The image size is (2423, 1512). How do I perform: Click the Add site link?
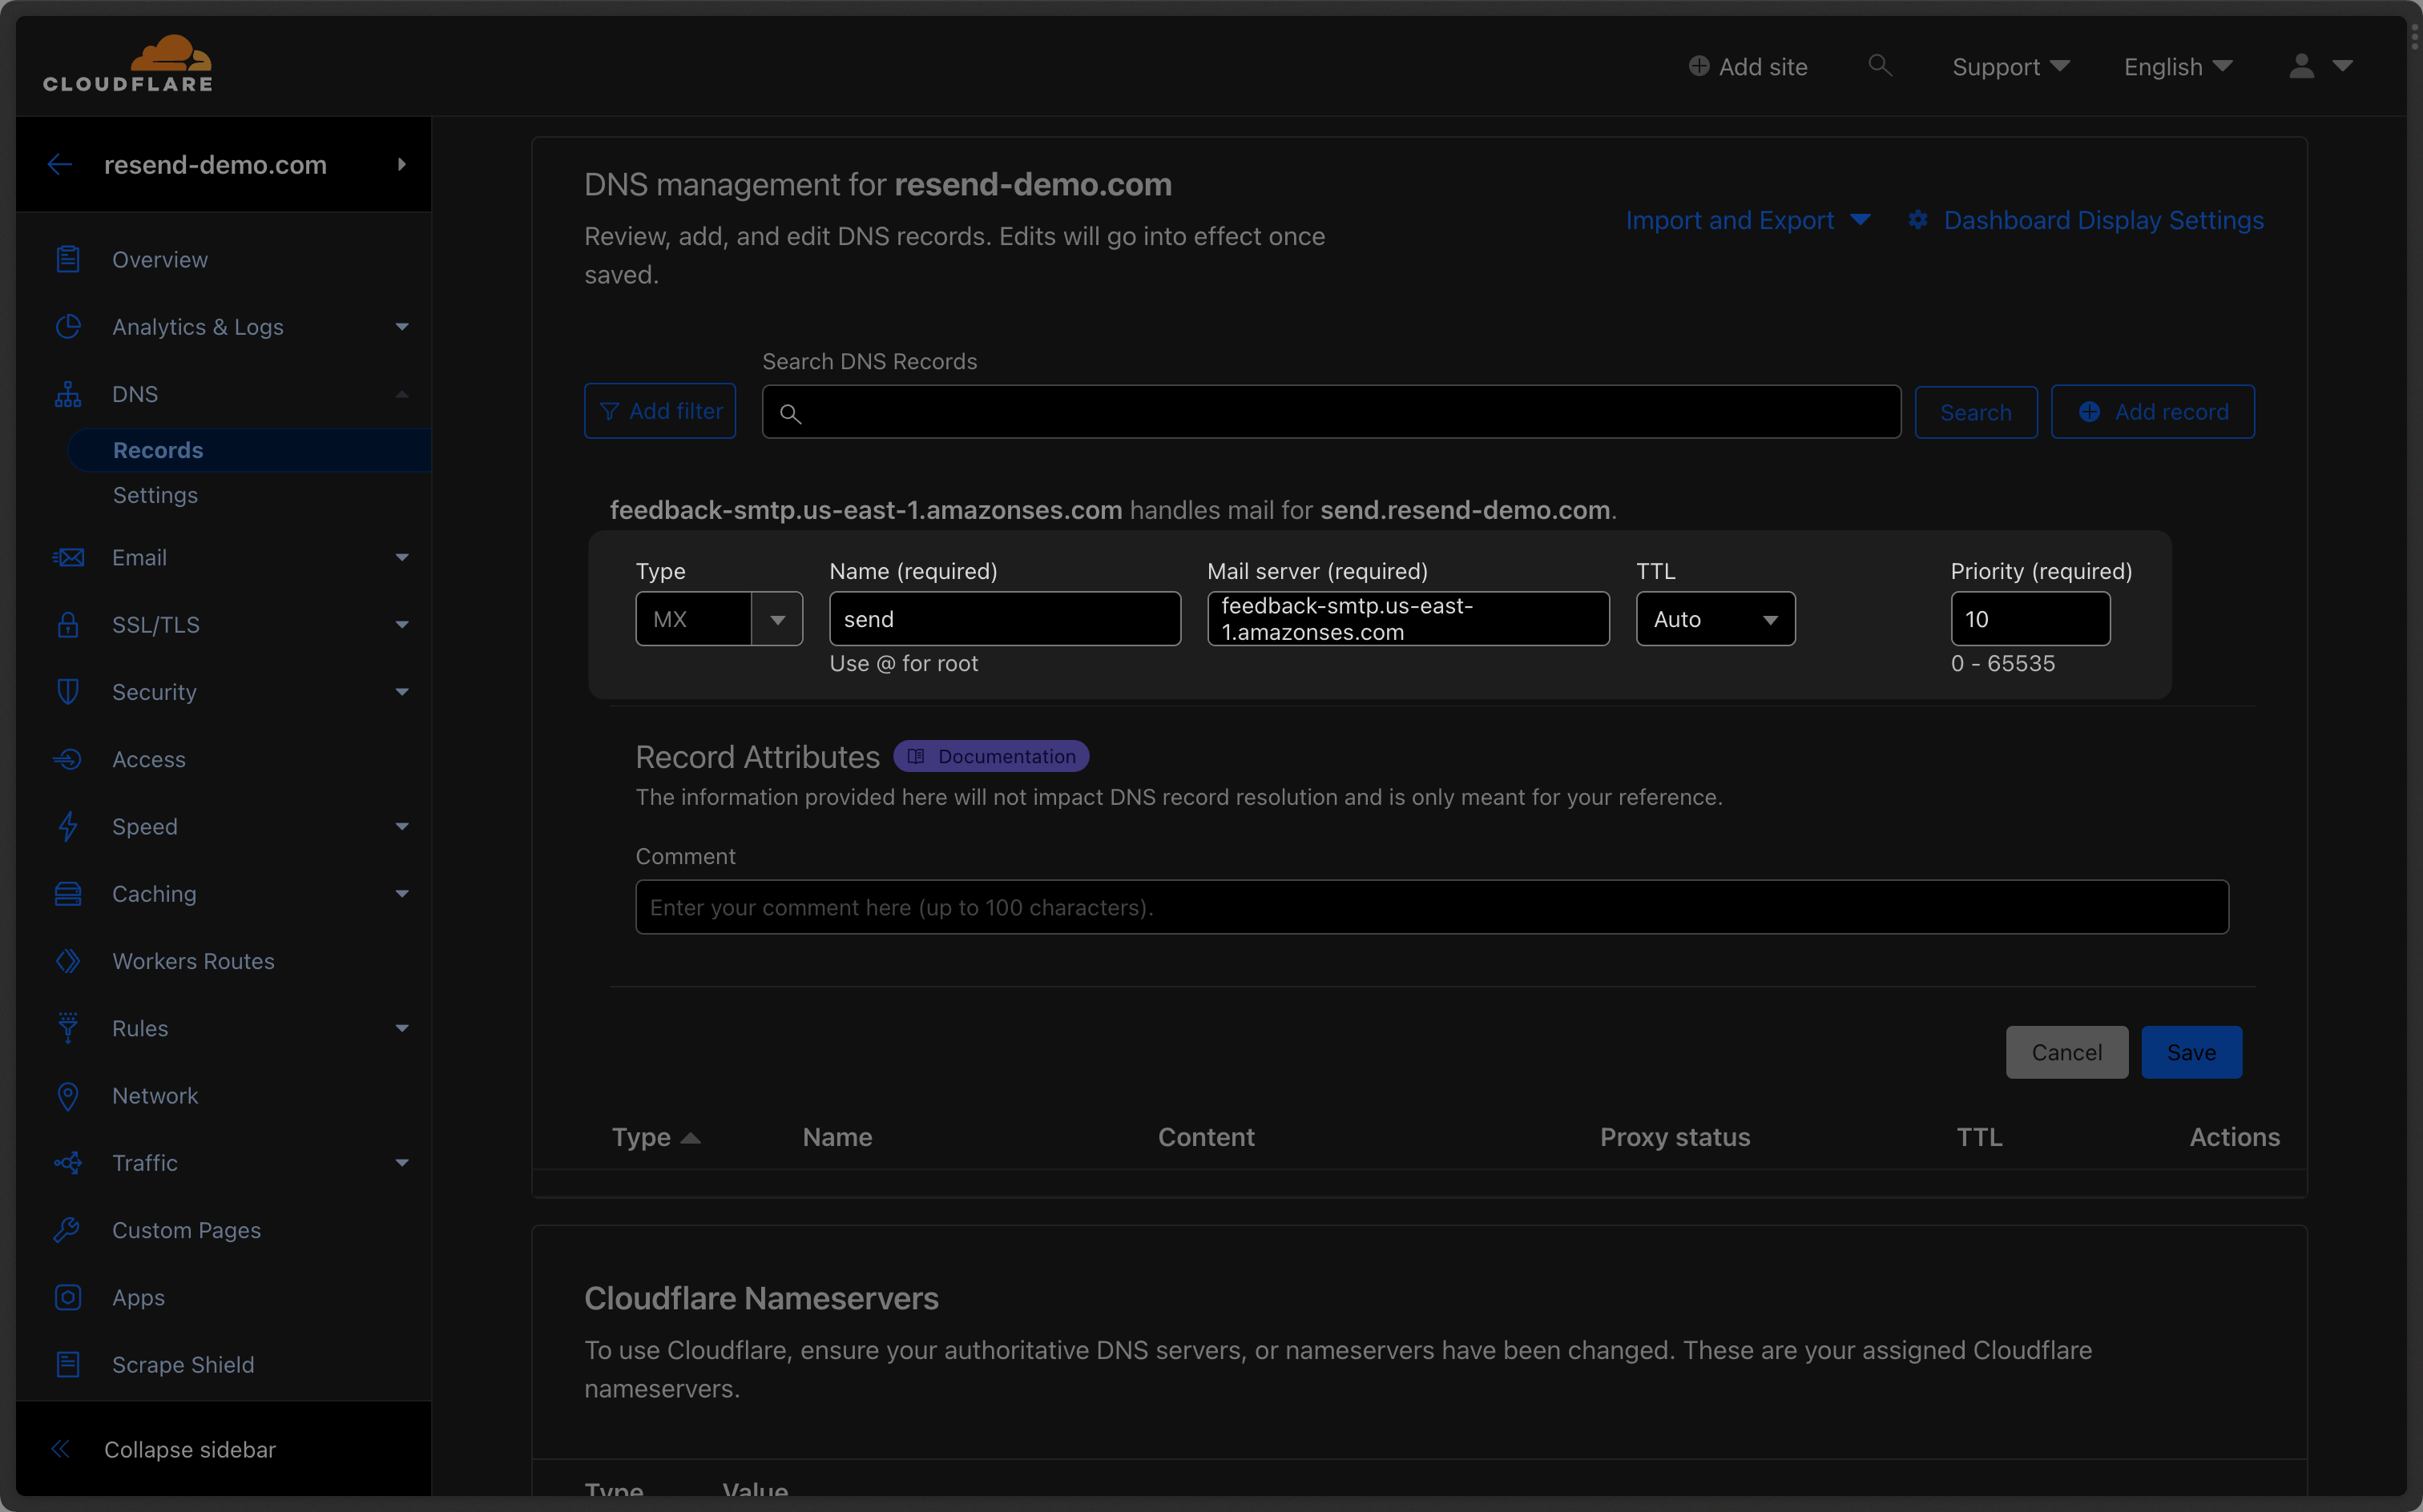click(1748, 67)
